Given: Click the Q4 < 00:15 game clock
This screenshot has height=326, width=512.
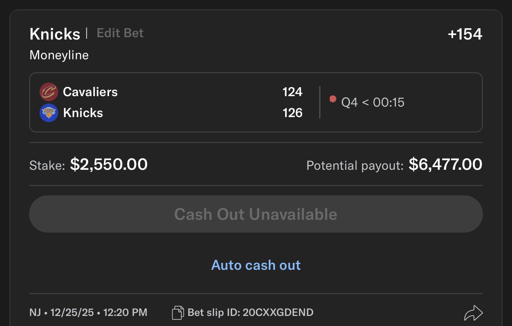Looking at the screenshot, I should point(373,102).
